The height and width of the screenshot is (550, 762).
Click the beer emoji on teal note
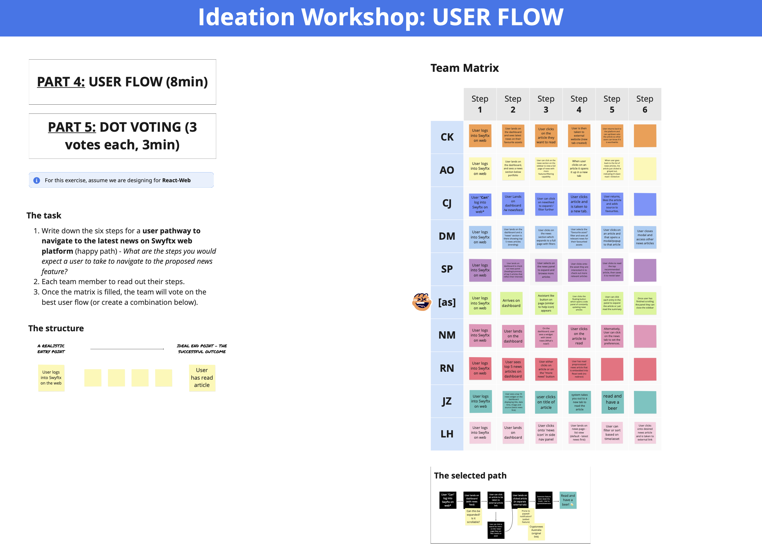click(572, 505)
